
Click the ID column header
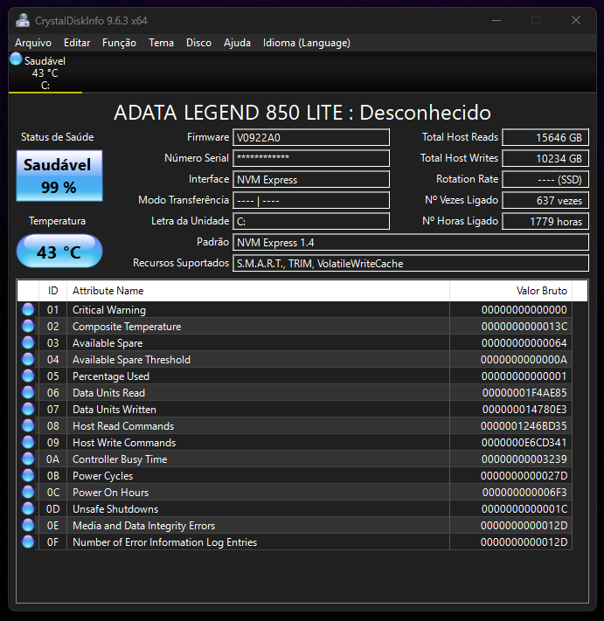point(52,291)
